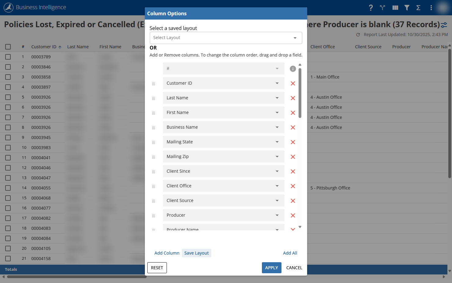This screenshot has height=283, width=452.
Task: Click the info icon beside # column
Action: (x=293, y=69)
